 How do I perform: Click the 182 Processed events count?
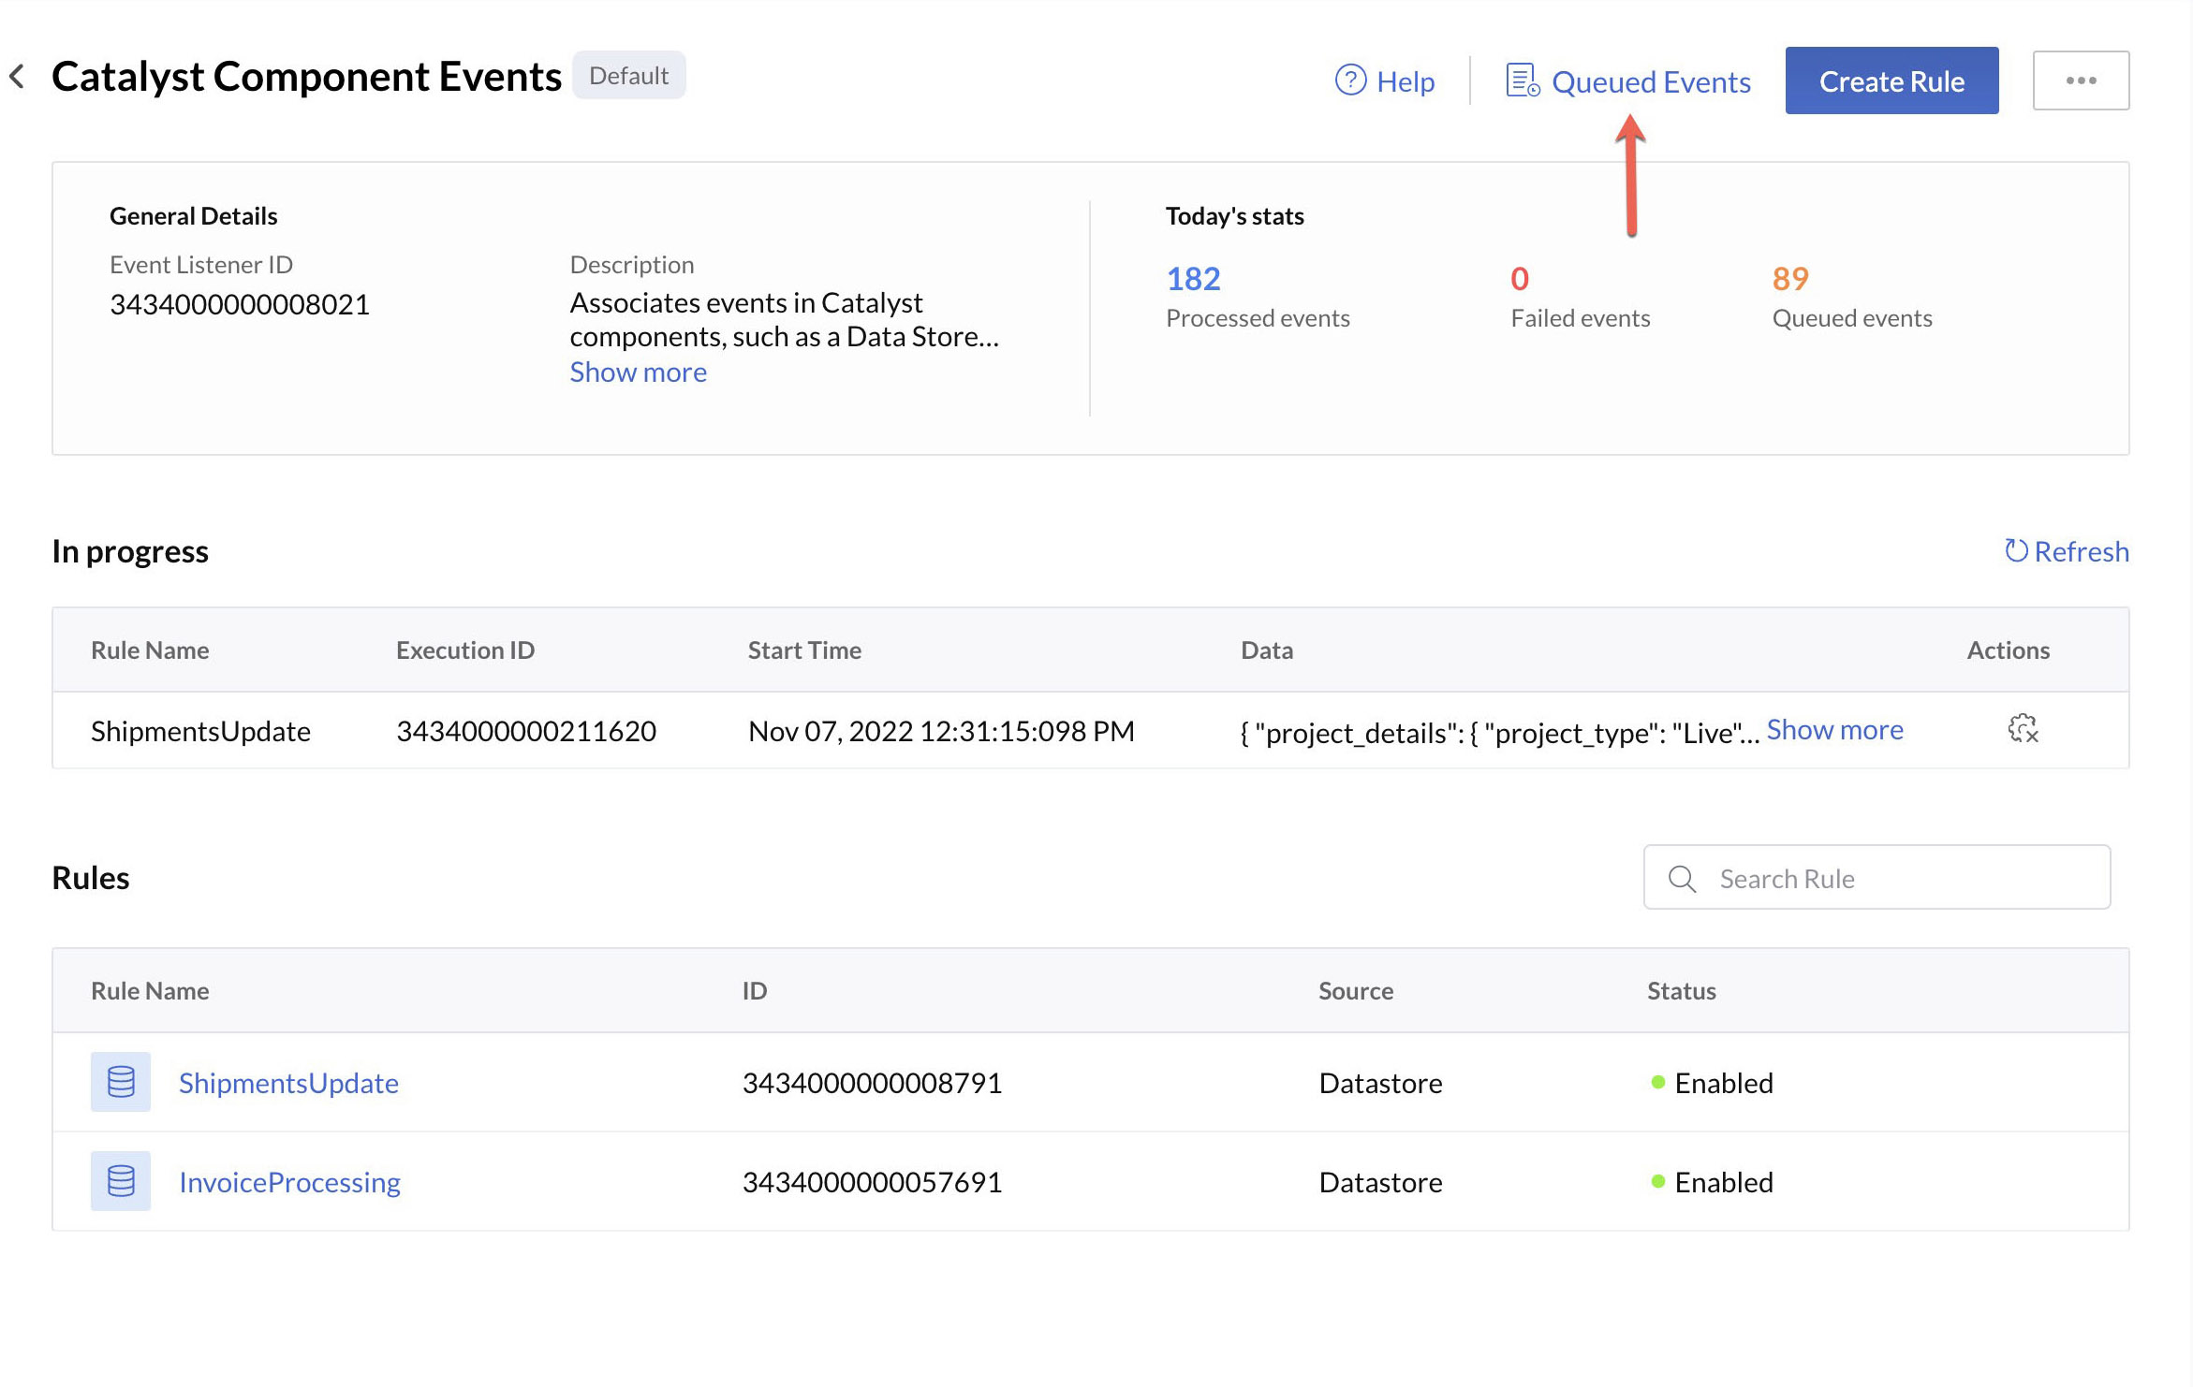[1193, 278]
